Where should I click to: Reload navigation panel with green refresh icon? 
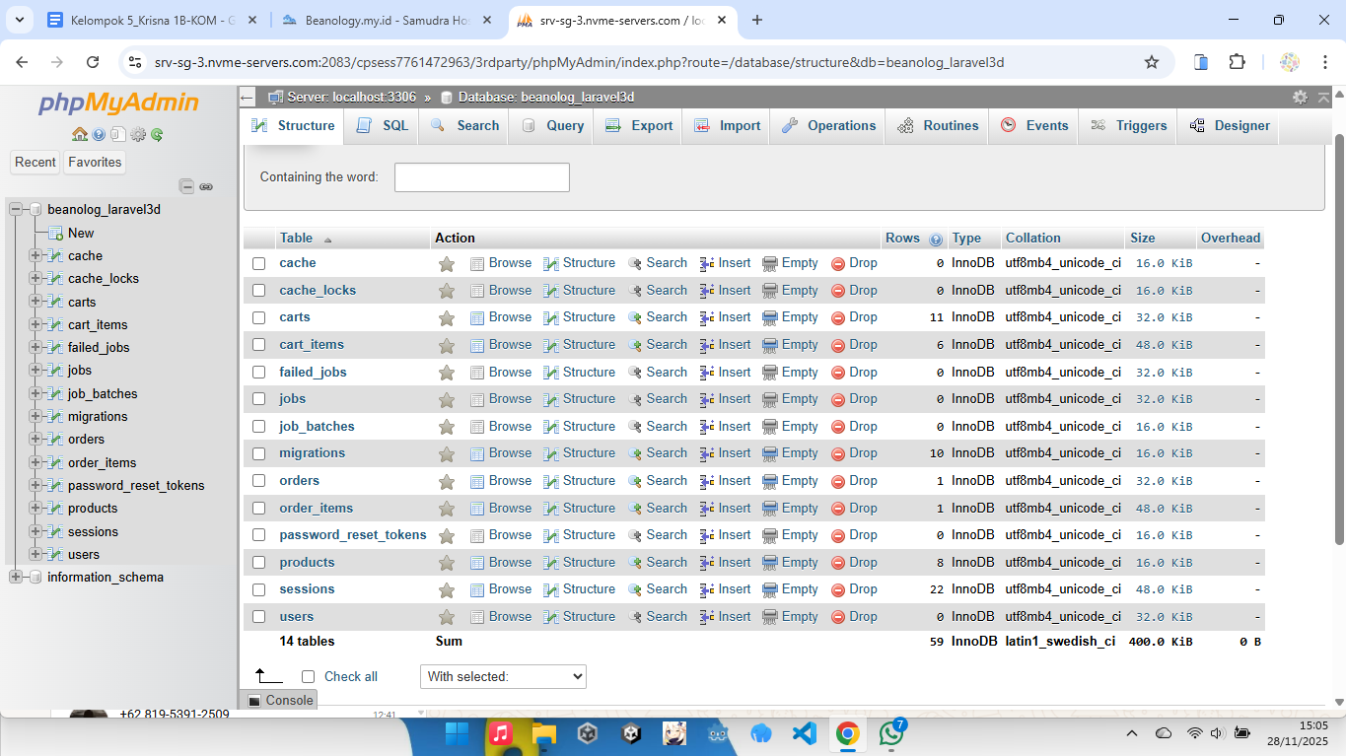tap(157, 135)
